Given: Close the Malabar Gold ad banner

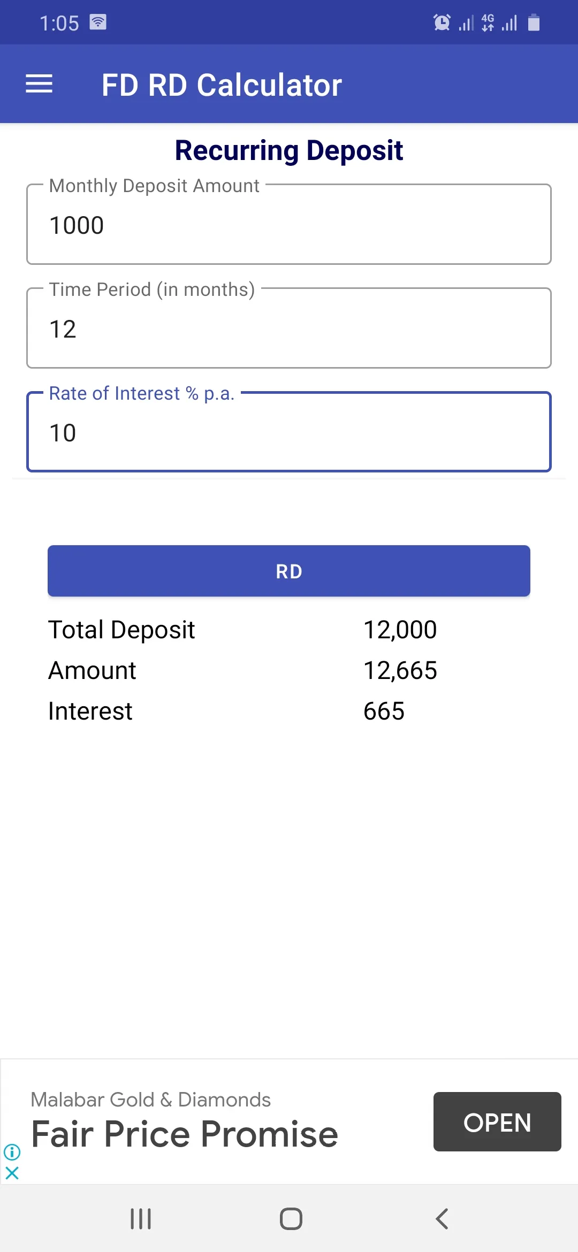Looking at the screenshot, I should click(12, 1173).
